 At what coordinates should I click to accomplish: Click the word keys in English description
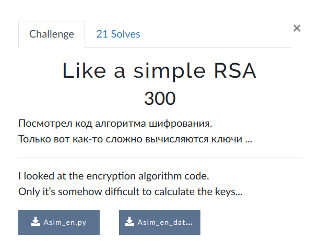click(x=229, y=192)
